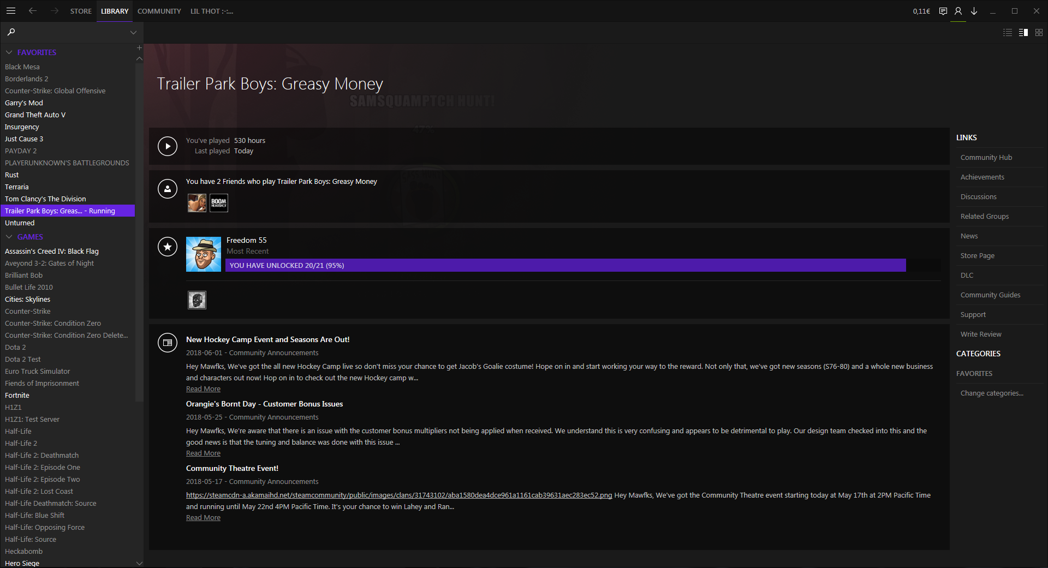Read more about Community Theatre Event
The image size is (1048, 568).
203,518
